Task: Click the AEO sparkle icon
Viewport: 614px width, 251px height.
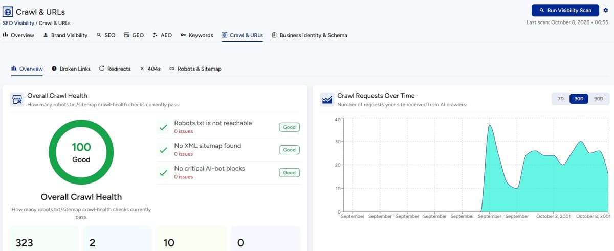Action: (x=155, y=35)
